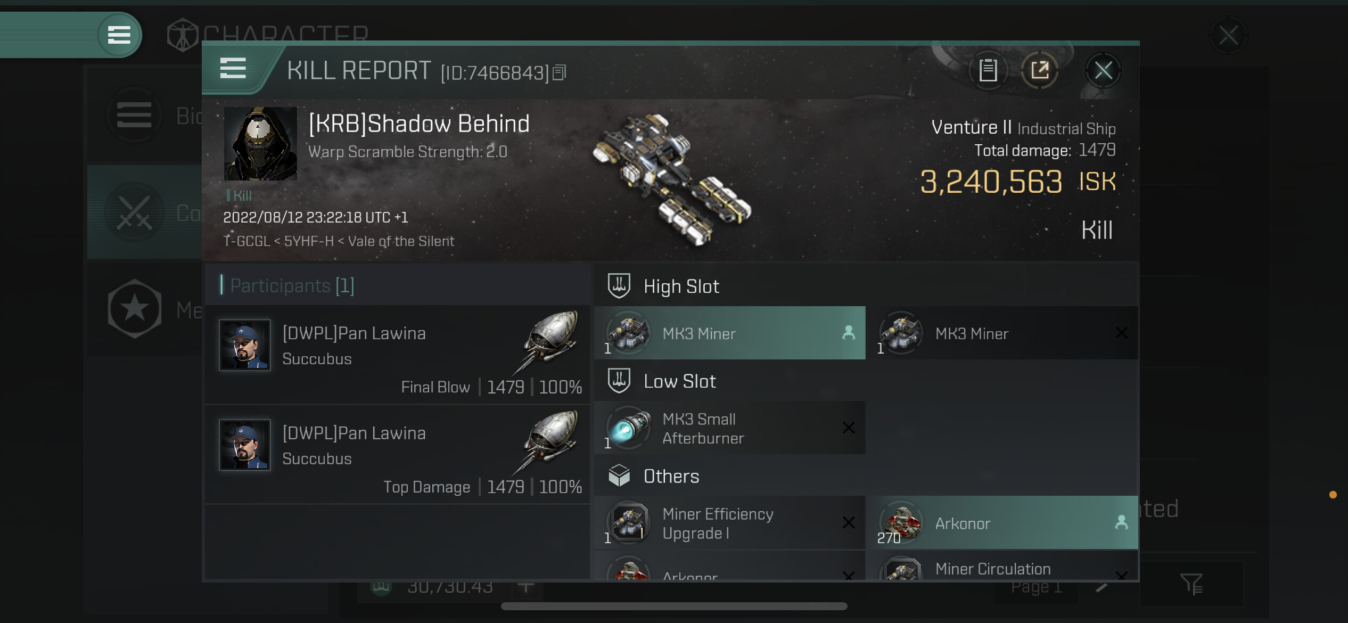The image size is (1348, 623).
Task: Open the clipboard copy icon in header
Action: click(988, 70)
